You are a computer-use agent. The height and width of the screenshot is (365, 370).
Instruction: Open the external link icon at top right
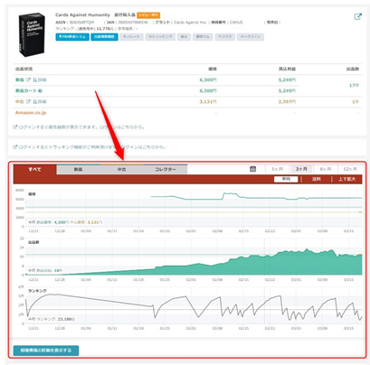(x=357, y=16)
